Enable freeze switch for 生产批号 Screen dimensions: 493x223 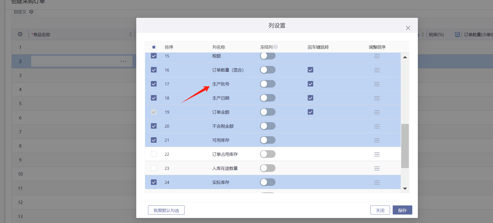click(x=268, y=84)
